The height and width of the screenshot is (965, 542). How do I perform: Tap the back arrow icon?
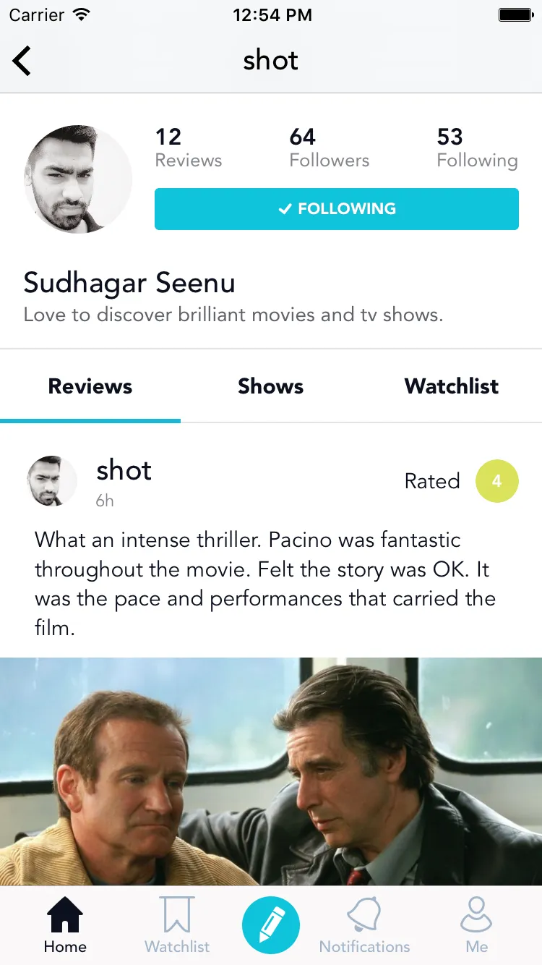pos(22,61)
